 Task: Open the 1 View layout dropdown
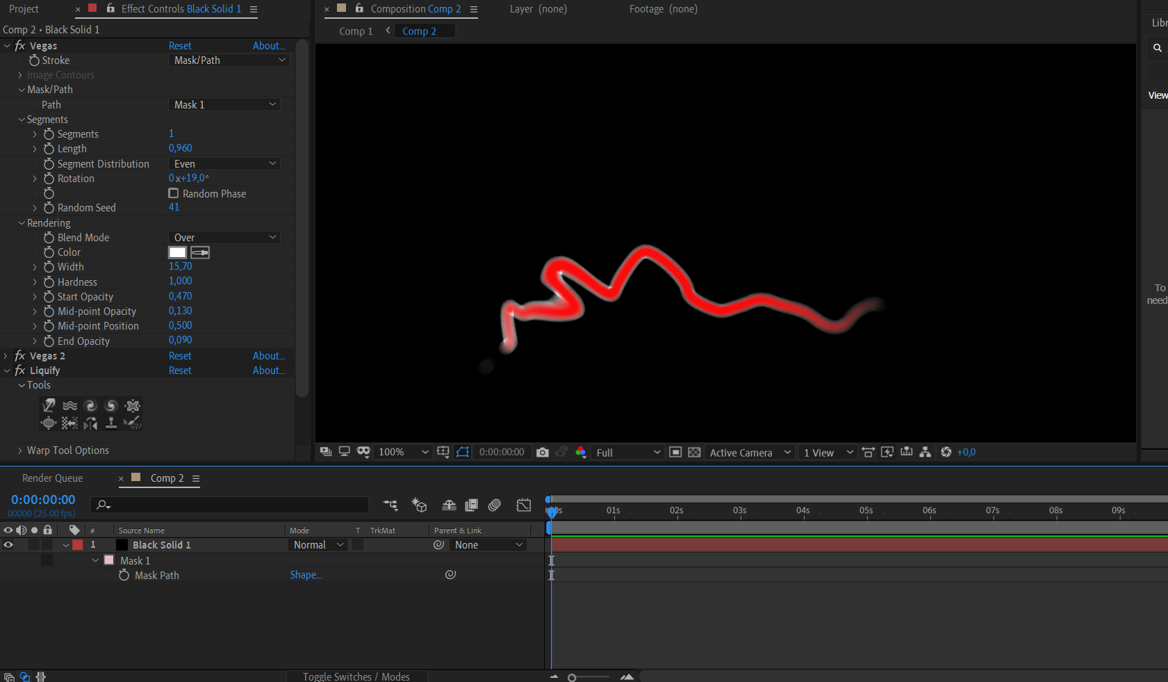click(x=828, y=453)
